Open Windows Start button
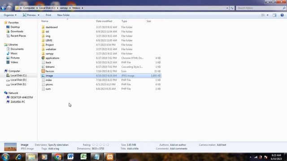 [x=5, y=157]
